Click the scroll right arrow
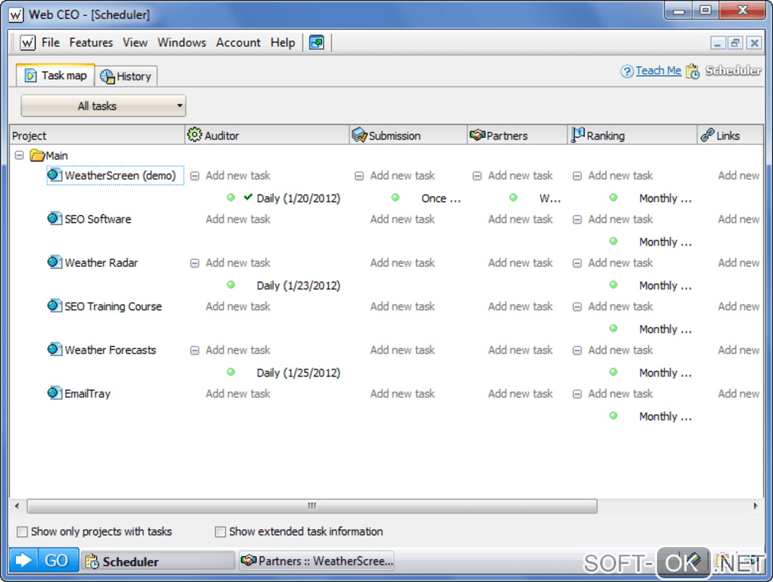Screen dimensions: 773x582 tap(756, 506)
